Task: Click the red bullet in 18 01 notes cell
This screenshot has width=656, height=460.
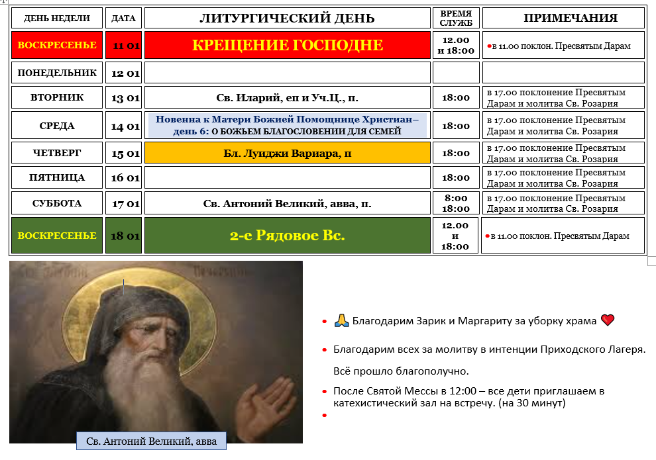Action: click(x=488, y=236)
